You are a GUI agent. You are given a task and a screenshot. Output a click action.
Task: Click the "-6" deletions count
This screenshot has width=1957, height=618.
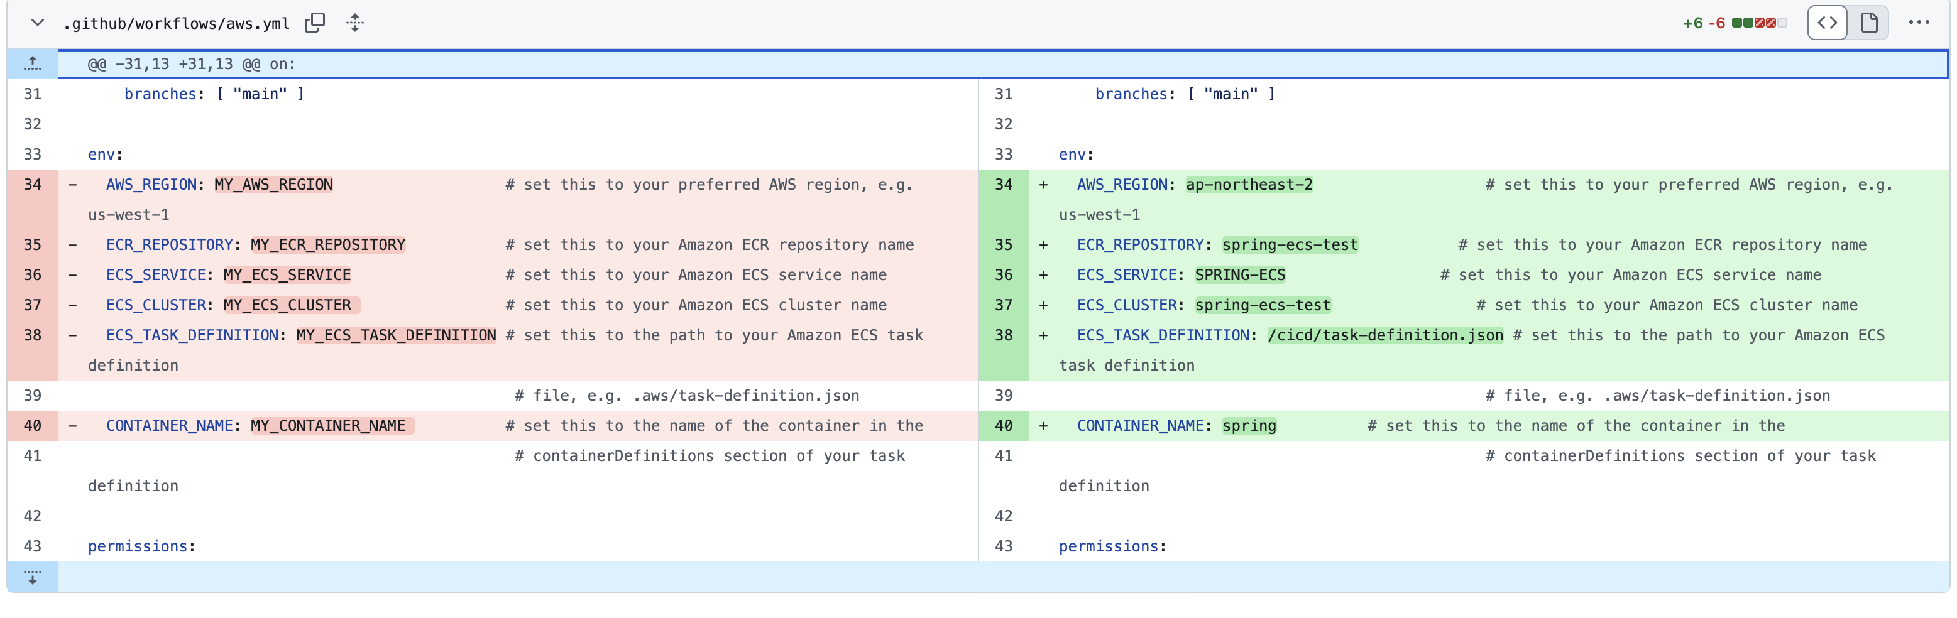1717,22
